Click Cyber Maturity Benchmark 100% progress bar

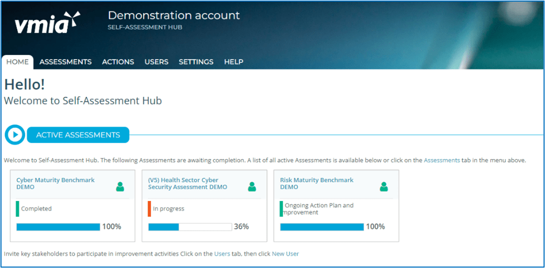pos(58,227)
